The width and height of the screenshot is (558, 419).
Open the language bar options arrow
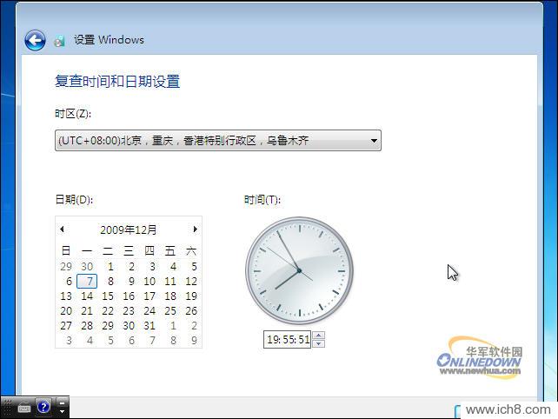point(62,411)
